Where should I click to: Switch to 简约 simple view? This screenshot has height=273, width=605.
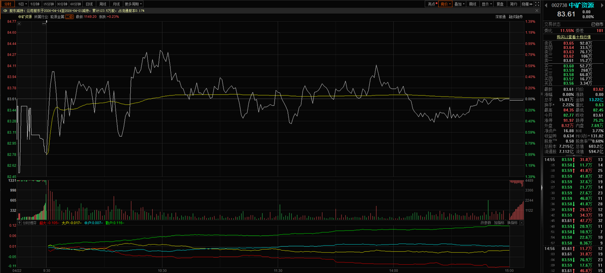tap(513, 4)
